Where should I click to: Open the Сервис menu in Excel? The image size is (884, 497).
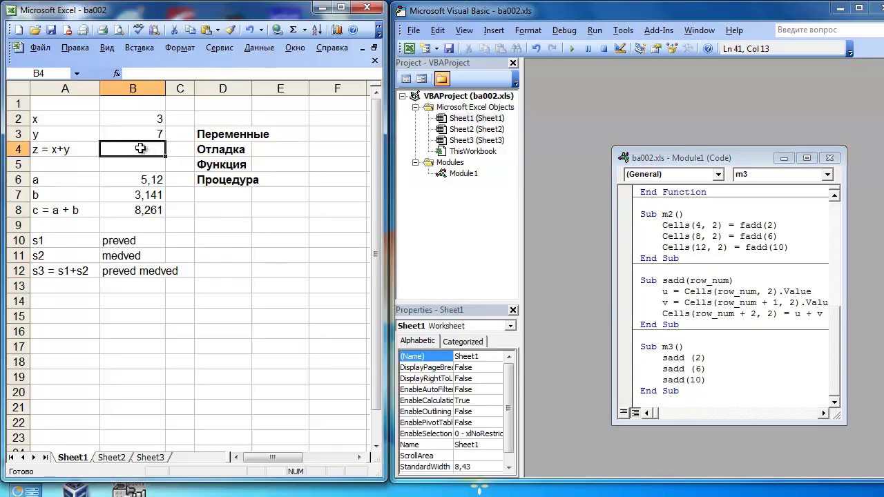tap(220, 48)
